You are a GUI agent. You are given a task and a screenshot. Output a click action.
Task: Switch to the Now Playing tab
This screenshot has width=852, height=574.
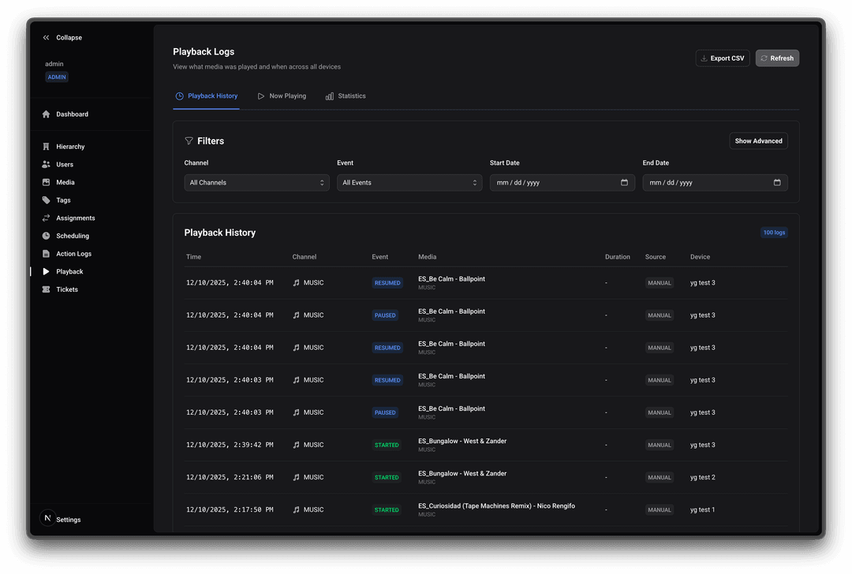[x=282, y=95]
